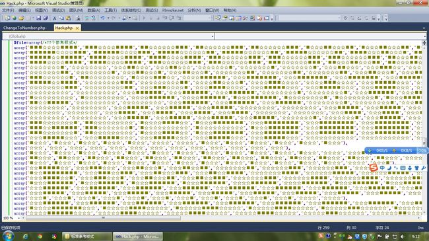The width and height of the screenshot is (429, 241).
Task: Toggle Sogou Chinese input mode icon
Action: pos(382,168)
